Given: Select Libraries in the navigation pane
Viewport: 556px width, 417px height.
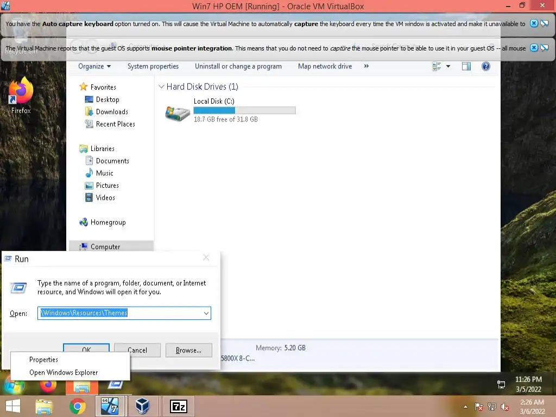Looking at the screenshot, I should coord(102,149).
